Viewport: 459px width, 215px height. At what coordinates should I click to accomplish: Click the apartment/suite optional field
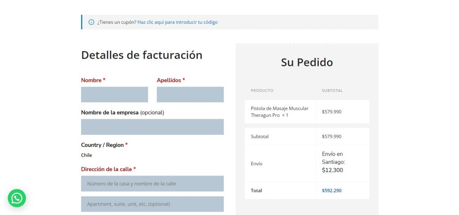(152, 204)
